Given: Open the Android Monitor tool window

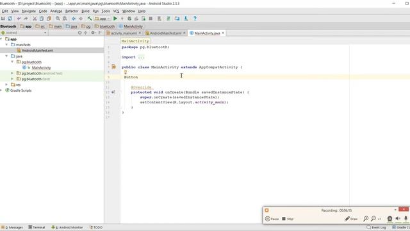Looking at the screenshot, I should point(67,227).
